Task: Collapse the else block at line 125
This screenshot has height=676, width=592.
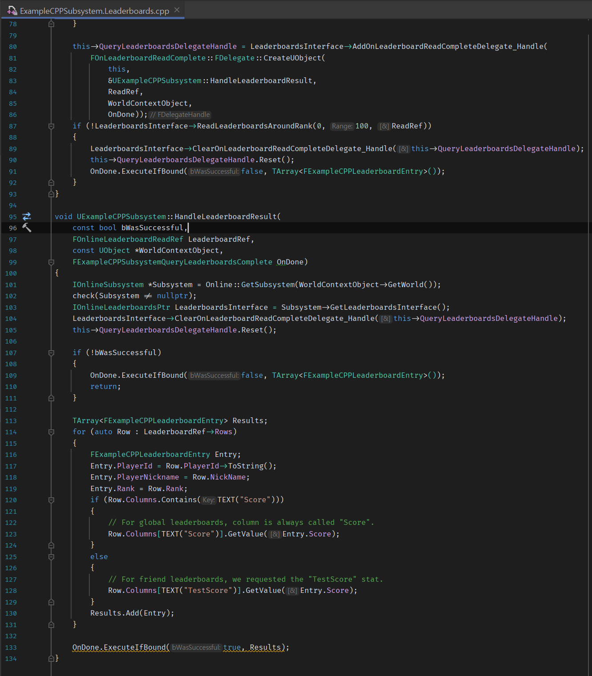Action: pyautogui.click(x=51, y=557)
